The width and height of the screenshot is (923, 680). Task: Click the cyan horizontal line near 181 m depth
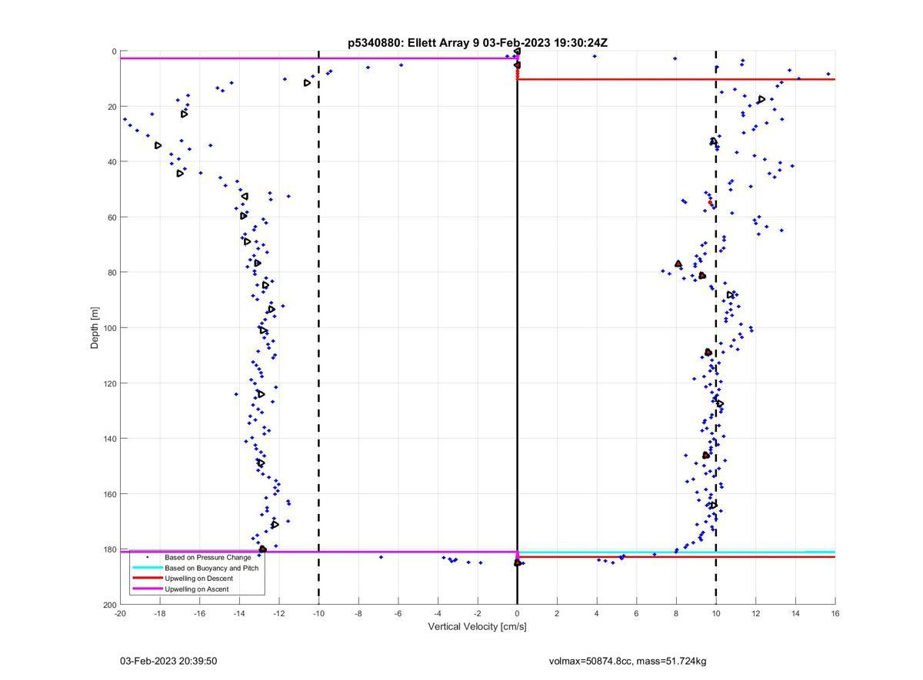coord(676,552)
